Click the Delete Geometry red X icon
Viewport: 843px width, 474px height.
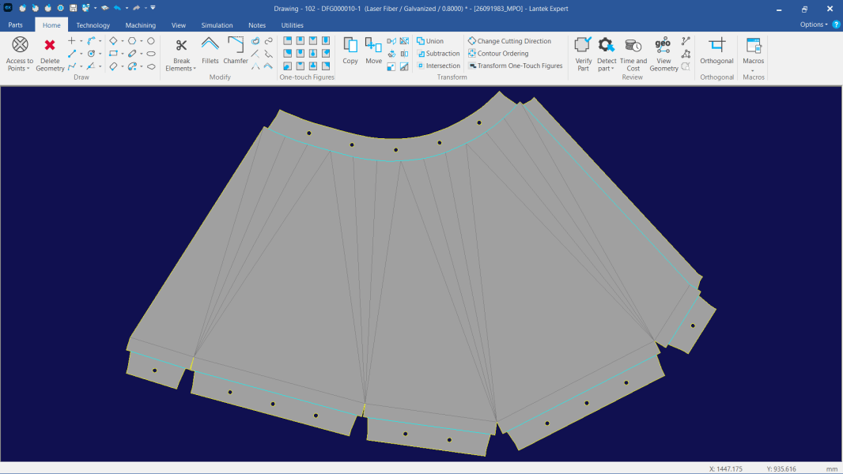tap(50, 45)
